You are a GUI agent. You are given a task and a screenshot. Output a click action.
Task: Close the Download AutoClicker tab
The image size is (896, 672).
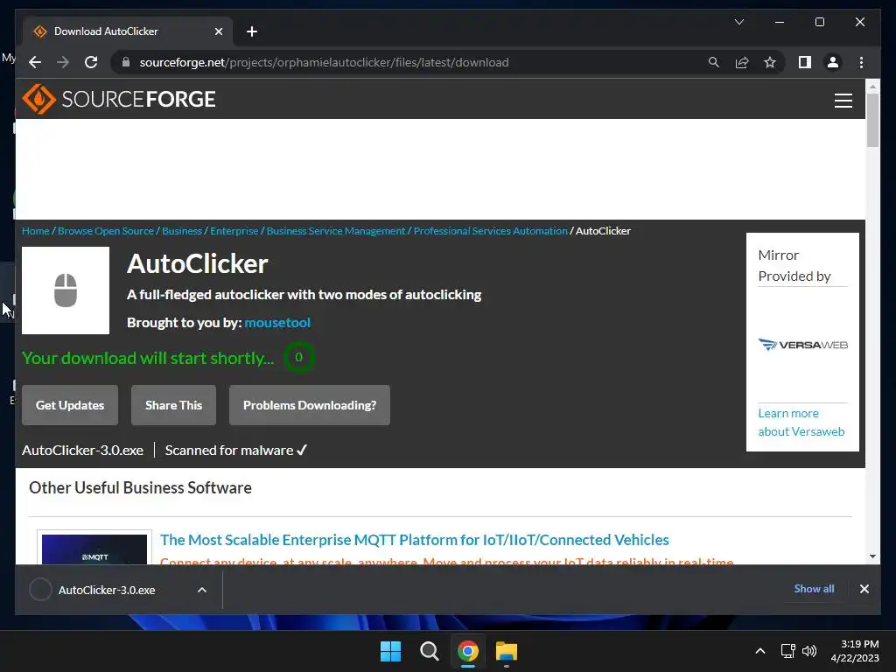click(218, 31)
